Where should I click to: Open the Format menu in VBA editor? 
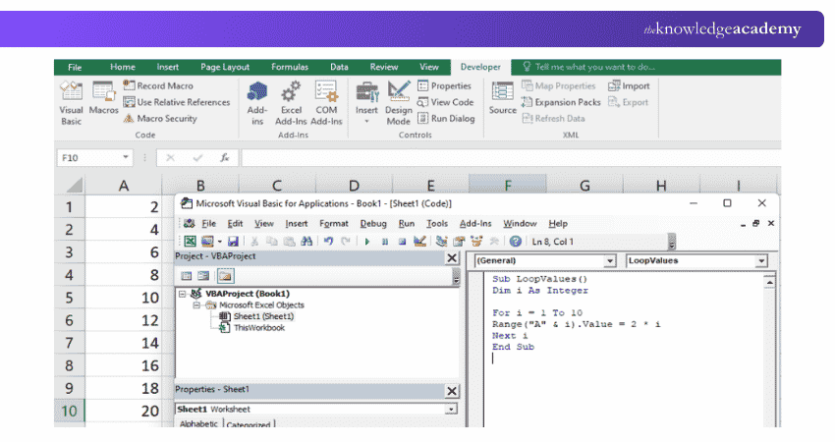tap(334, 224)
